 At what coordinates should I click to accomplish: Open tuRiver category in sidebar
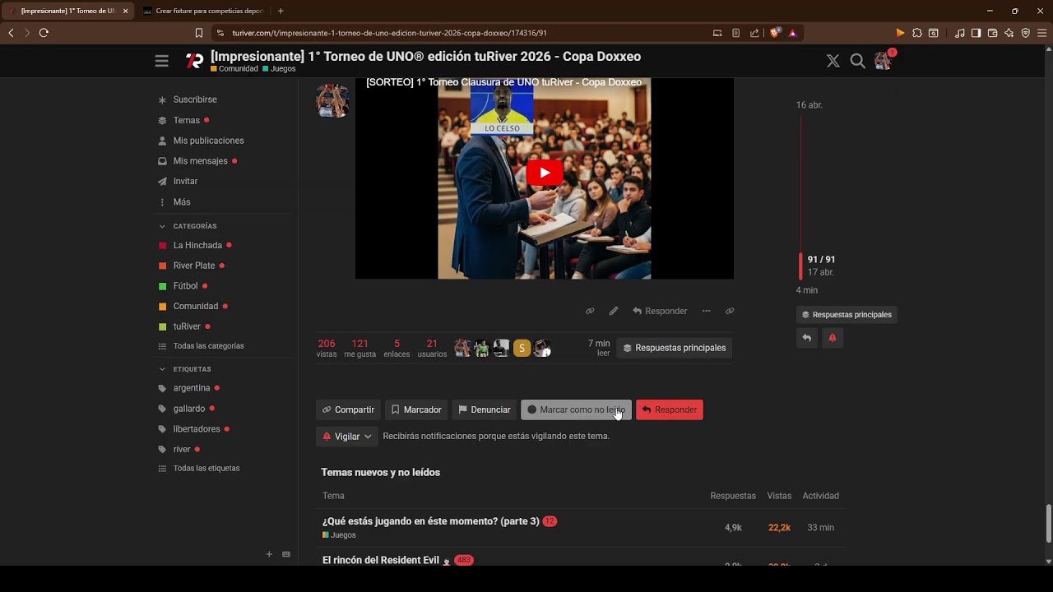point(187,326)
